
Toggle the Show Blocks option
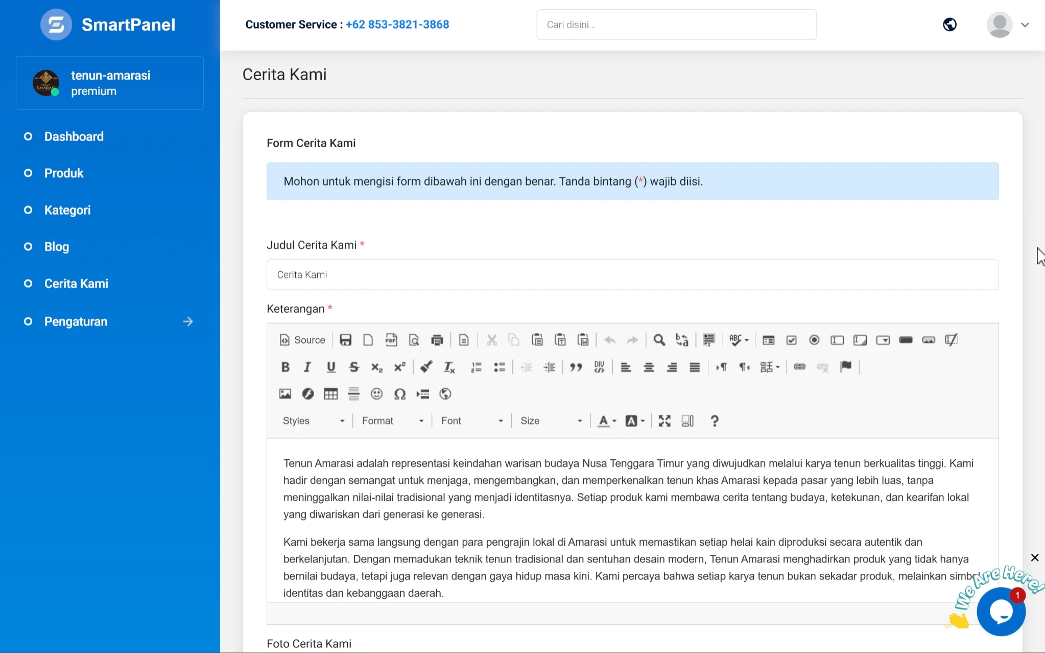click(x=687, y=421)
